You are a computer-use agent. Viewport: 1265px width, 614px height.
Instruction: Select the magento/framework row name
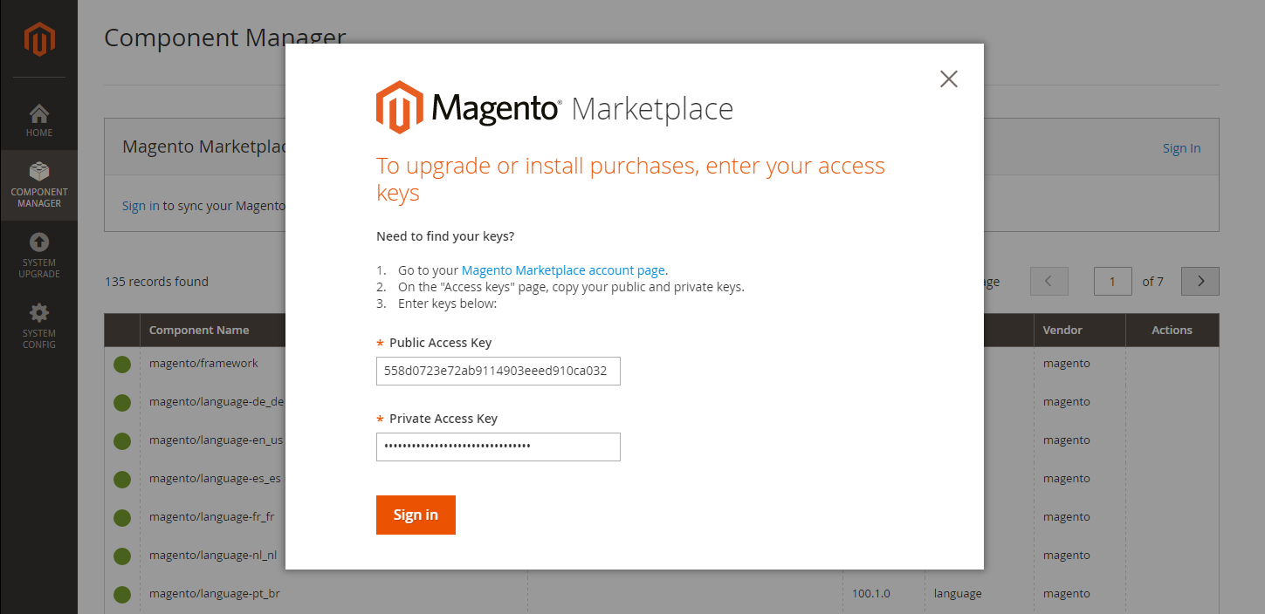pos(203,363)
